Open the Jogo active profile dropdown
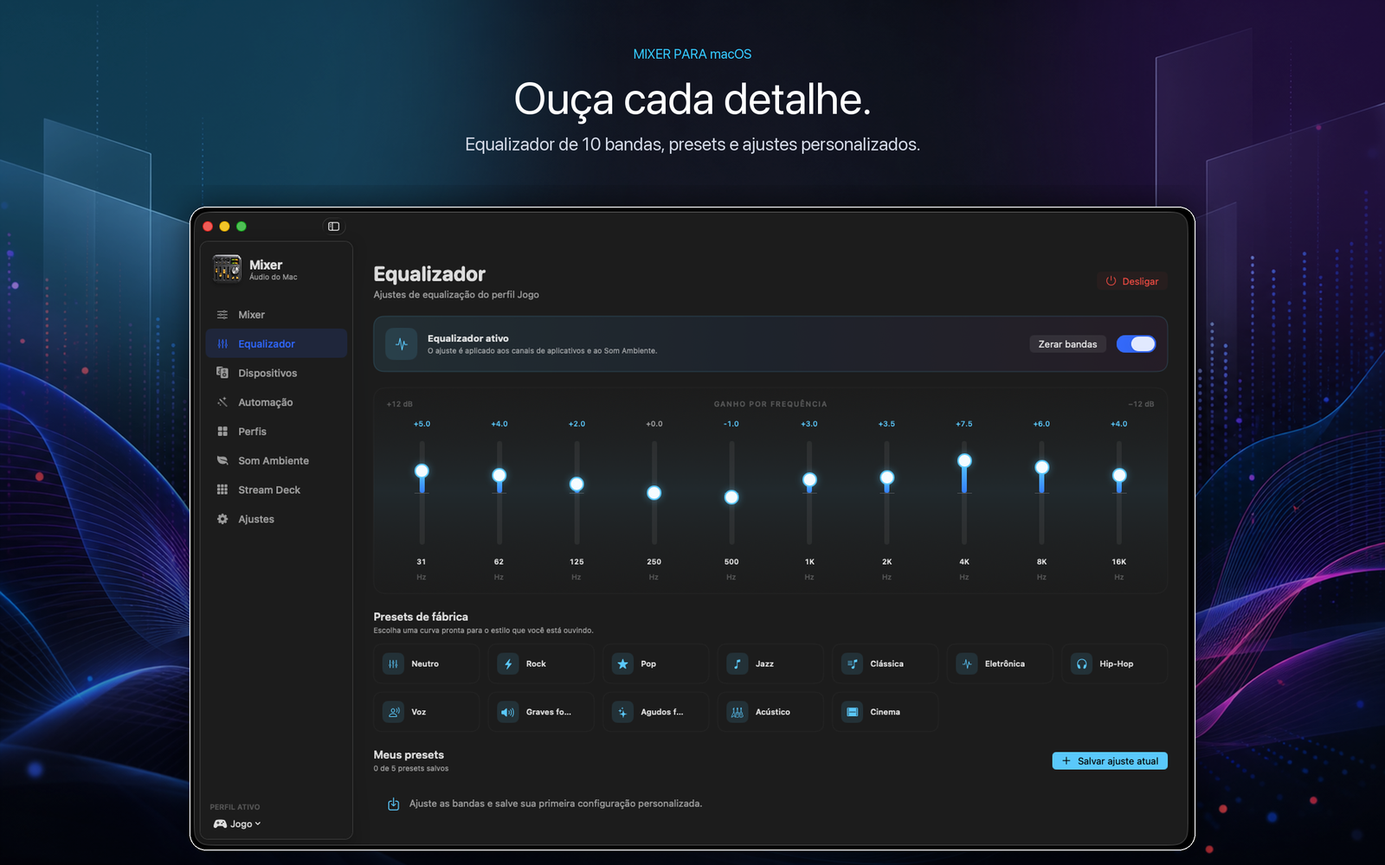Image resolution: width=1385 pixels, height=865 pixels. point(237,823)
